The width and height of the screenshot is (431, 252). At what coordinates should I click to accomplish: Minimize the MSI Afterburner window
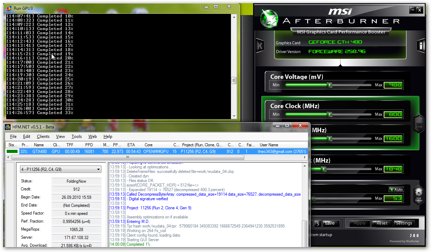[412, 10]
